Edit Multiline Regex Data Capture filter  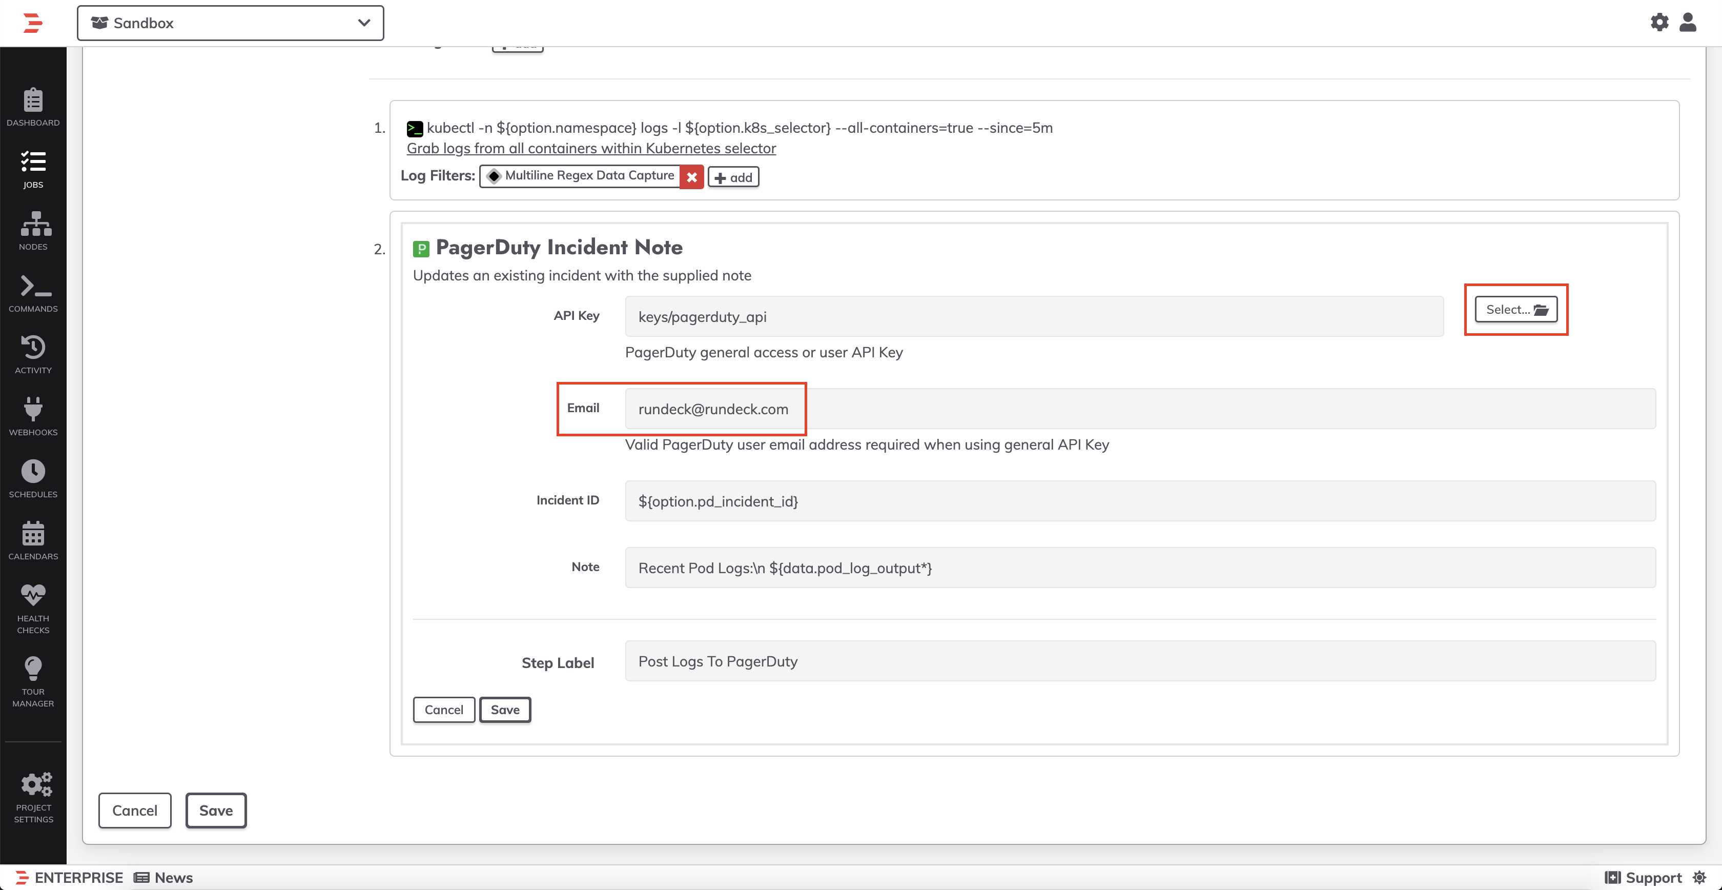pos(580,176)
